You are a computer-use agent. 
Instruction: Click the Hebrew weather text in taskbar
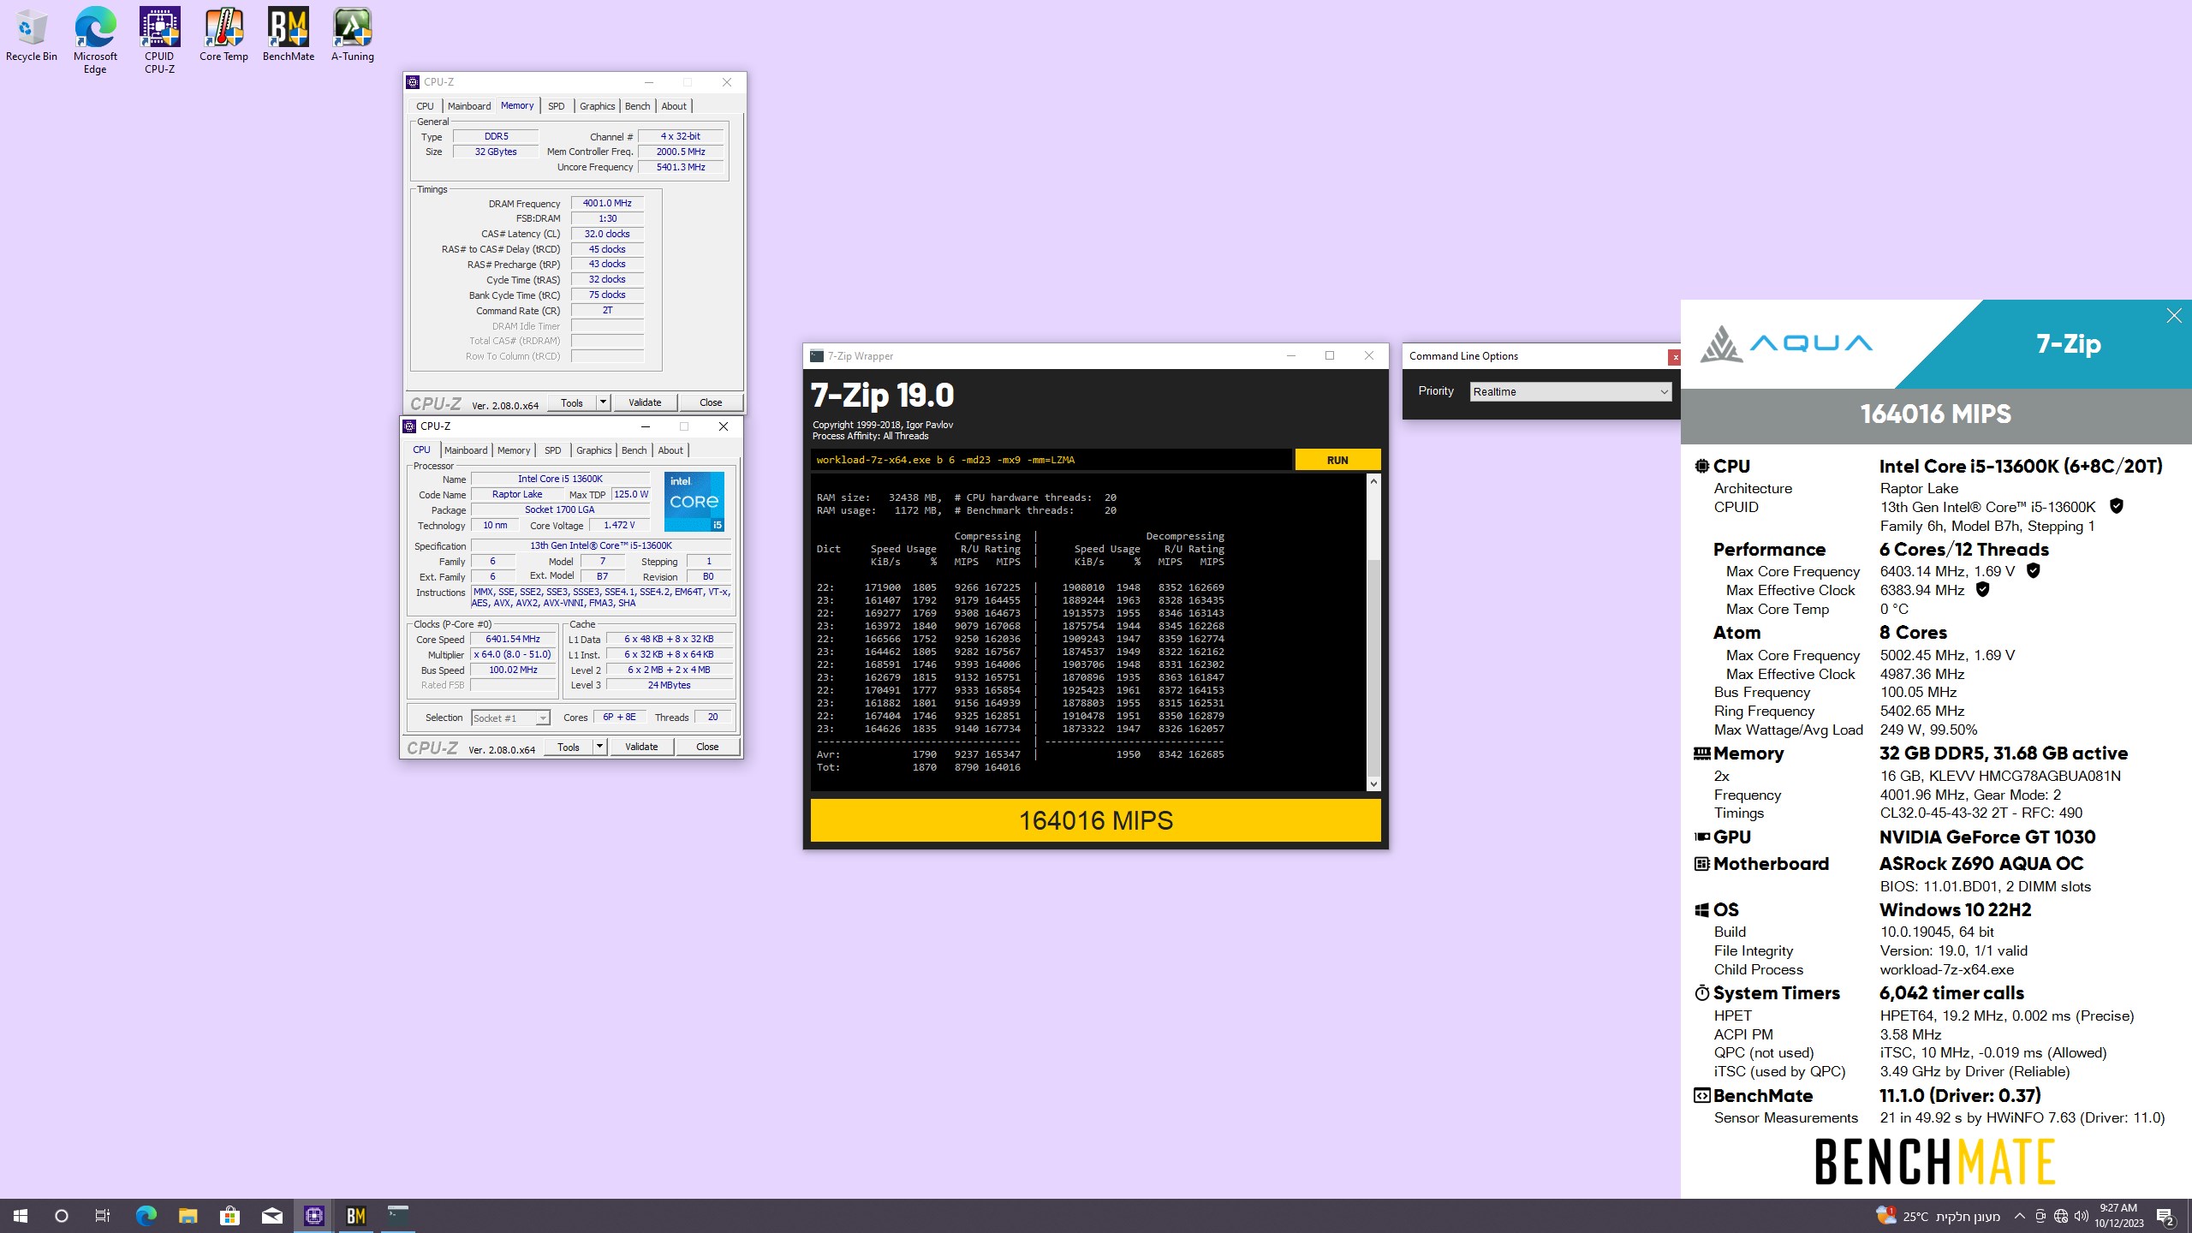click(1969, 1217)
